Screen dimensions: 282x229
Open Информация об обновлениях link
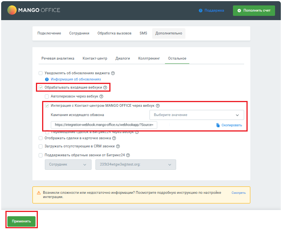click(x=76, y=79)
